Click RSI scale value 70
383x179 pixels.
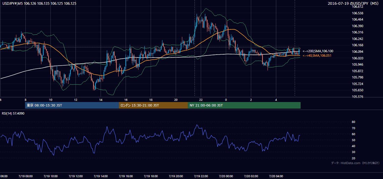(354, 128)
